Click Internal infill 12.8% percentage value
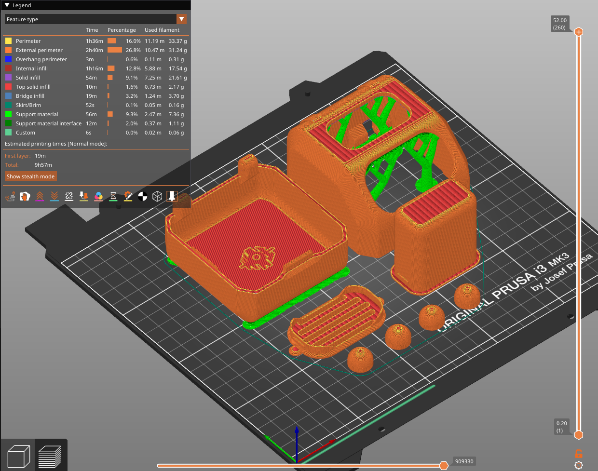This screenshot has width=598, height=471. pos(133,68)
